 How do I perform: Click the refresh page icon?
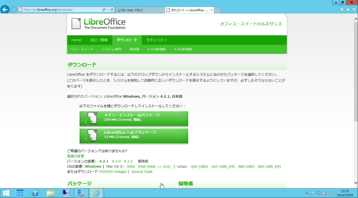(112, 10)
